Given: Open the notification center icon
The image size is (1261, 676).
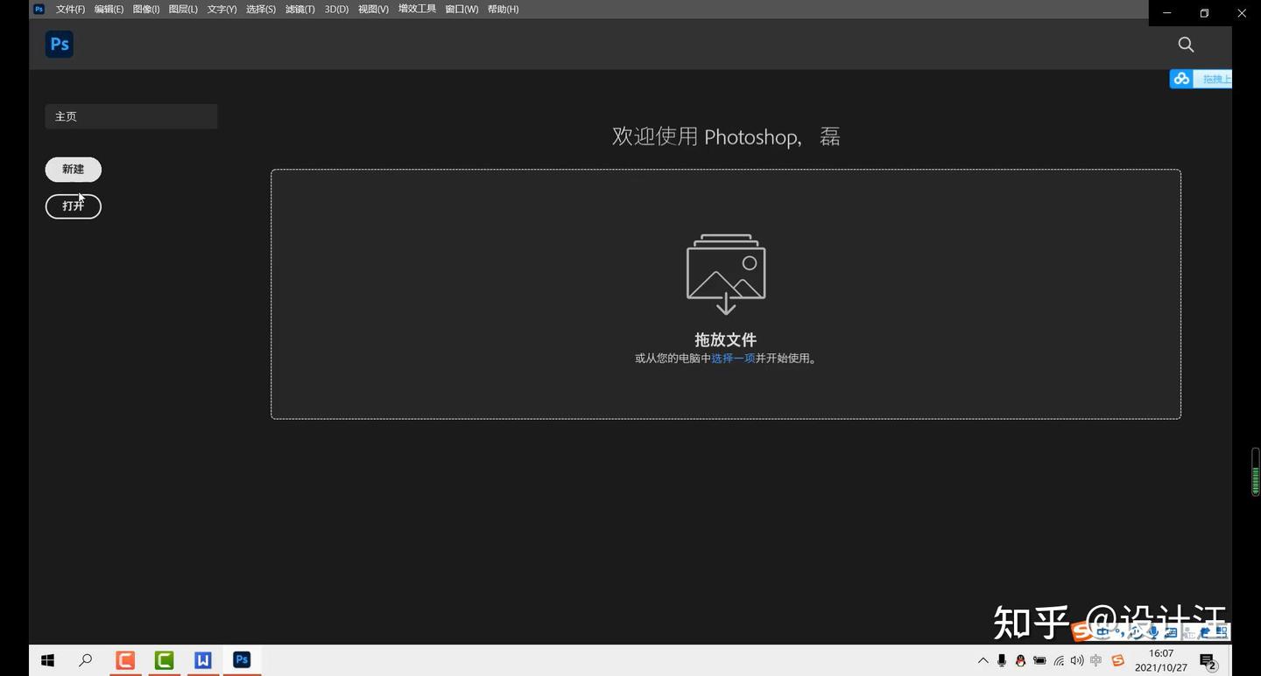Looking at the screenshot, I should pyautogui.click(x=1208, y=662).
